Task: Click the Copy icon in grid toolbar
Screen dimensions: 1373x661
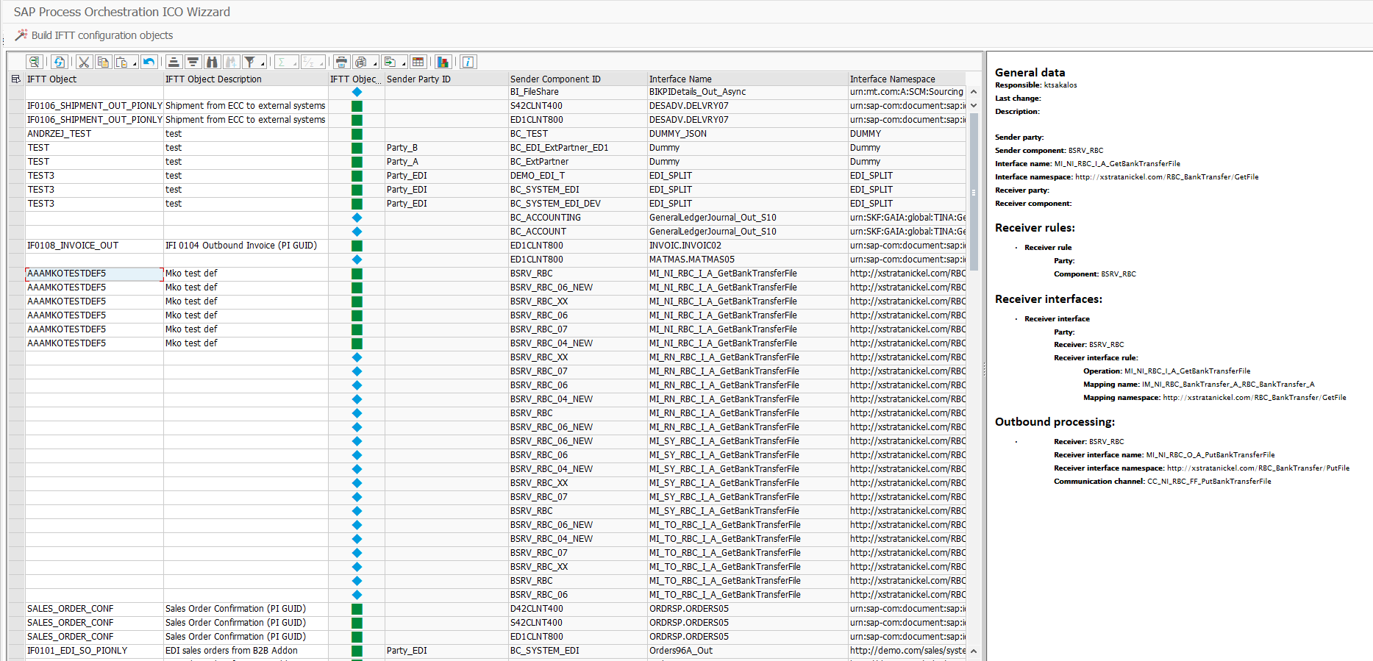Action: 103,62
